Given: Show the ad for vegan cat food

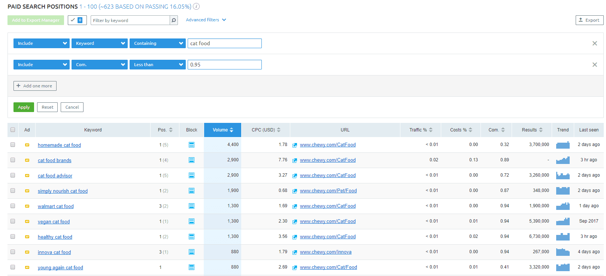Looking at the screenshot, I should [27, 221].
